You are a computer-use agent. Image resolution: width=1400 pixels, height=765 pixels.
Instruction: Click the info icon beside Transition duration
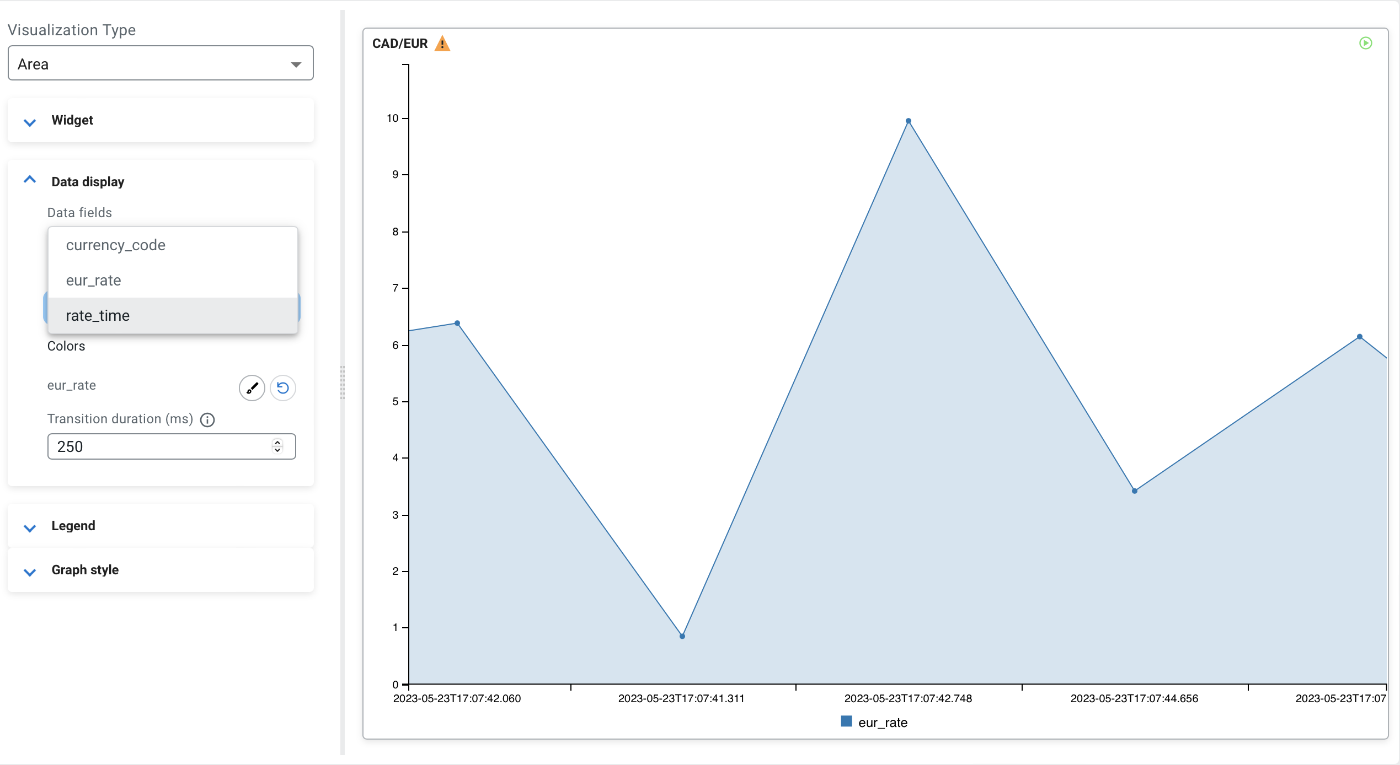(x=207, y=420)
